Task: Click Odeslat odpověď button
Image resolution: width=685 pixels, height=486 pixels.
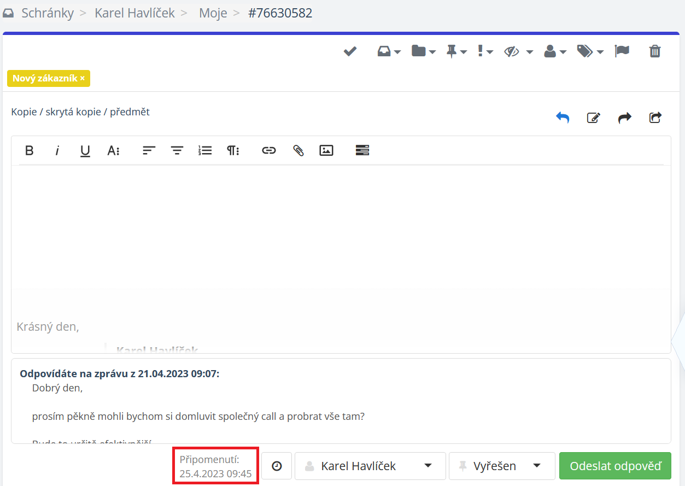Action: coord(615,466)
